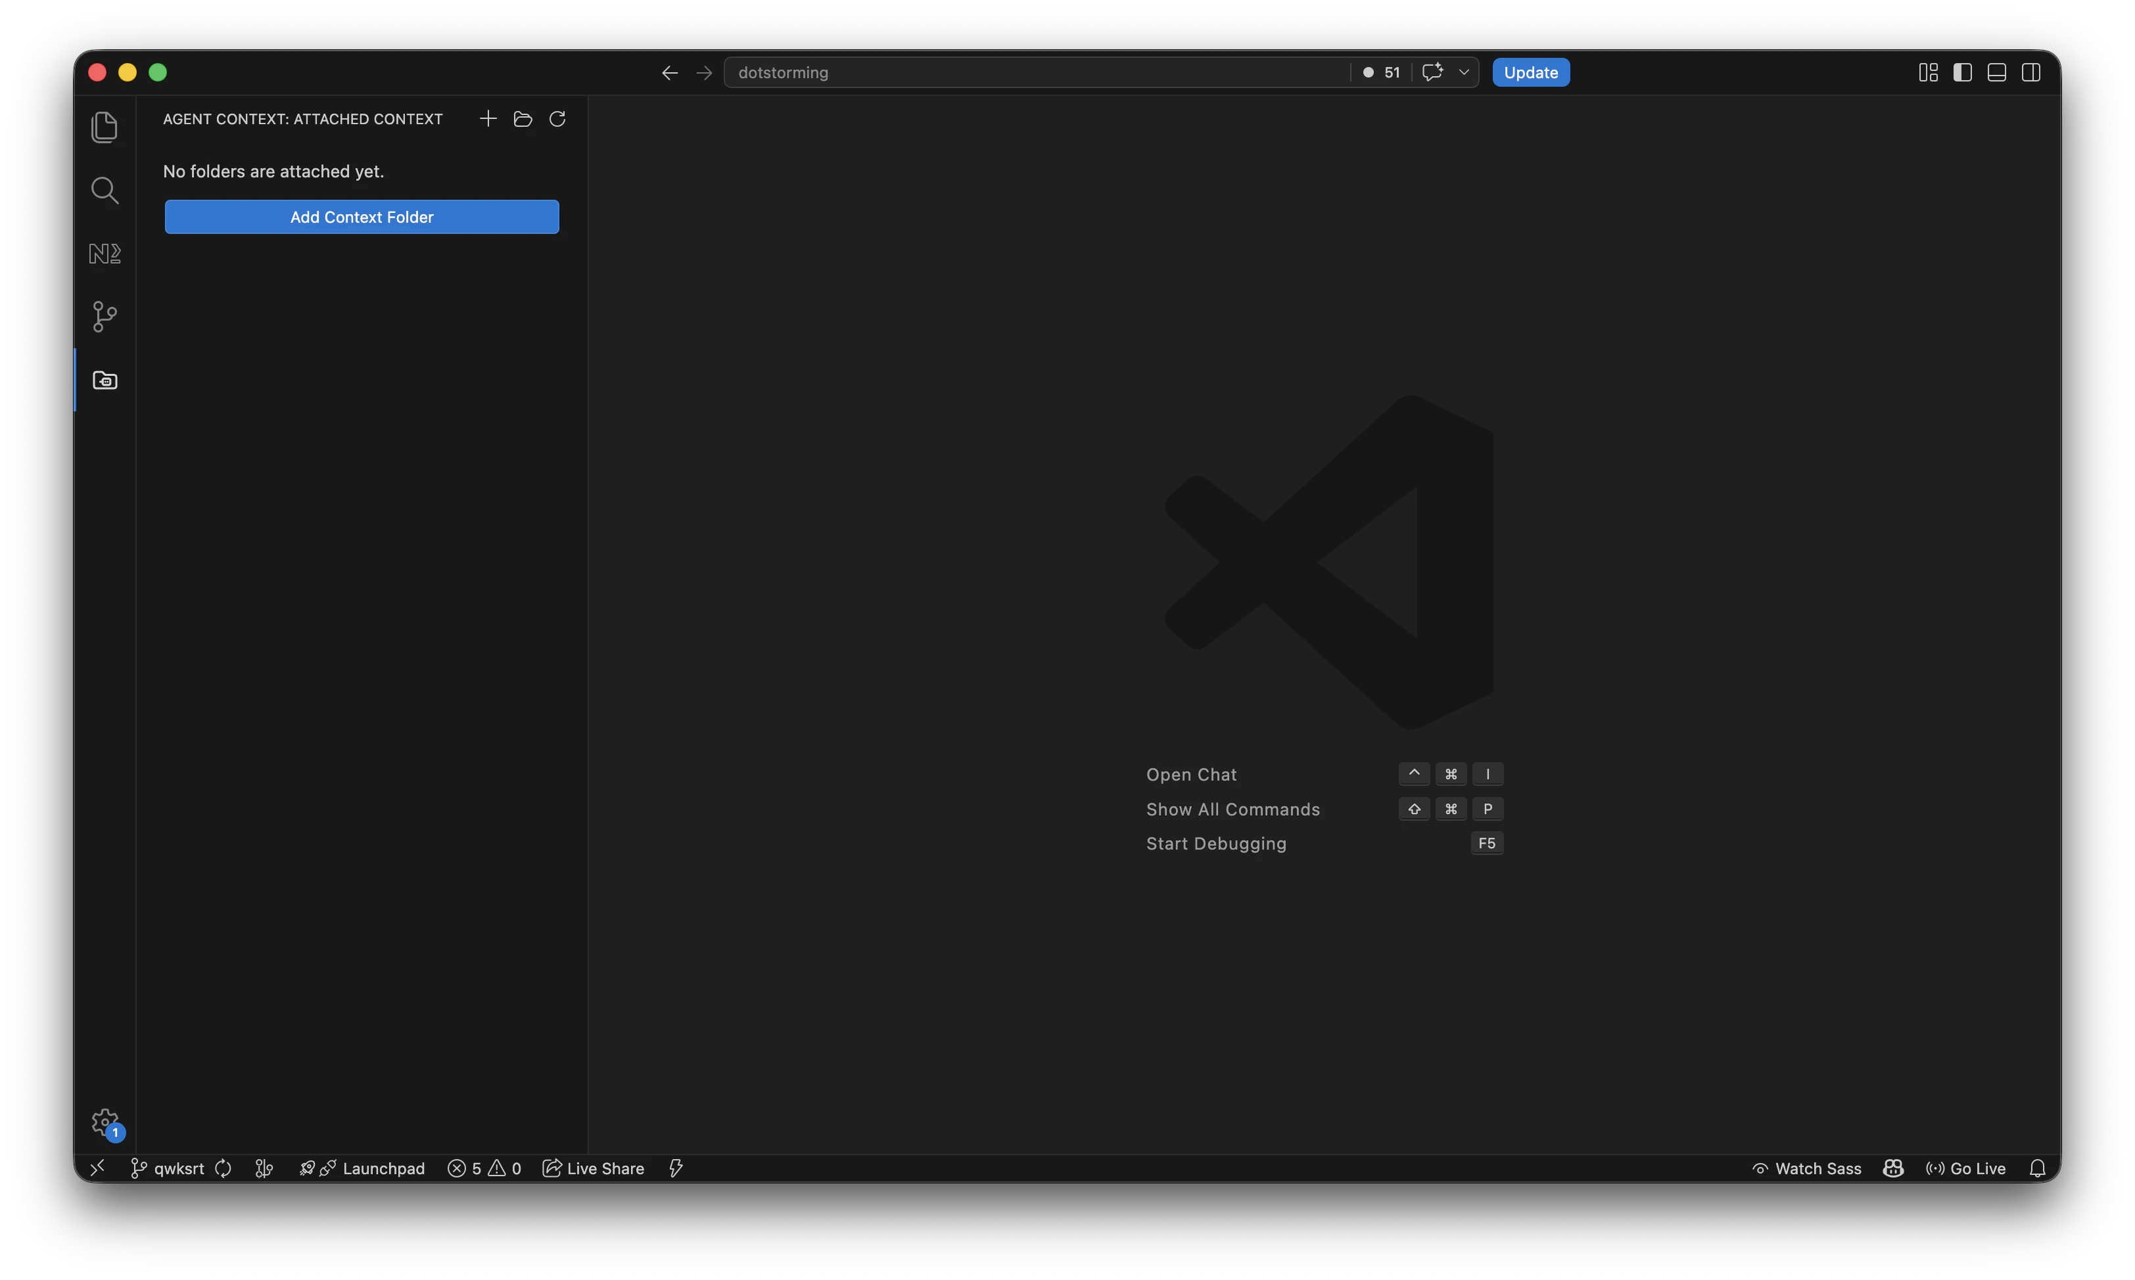Open the notifications bell

tap(2038, 1168)
